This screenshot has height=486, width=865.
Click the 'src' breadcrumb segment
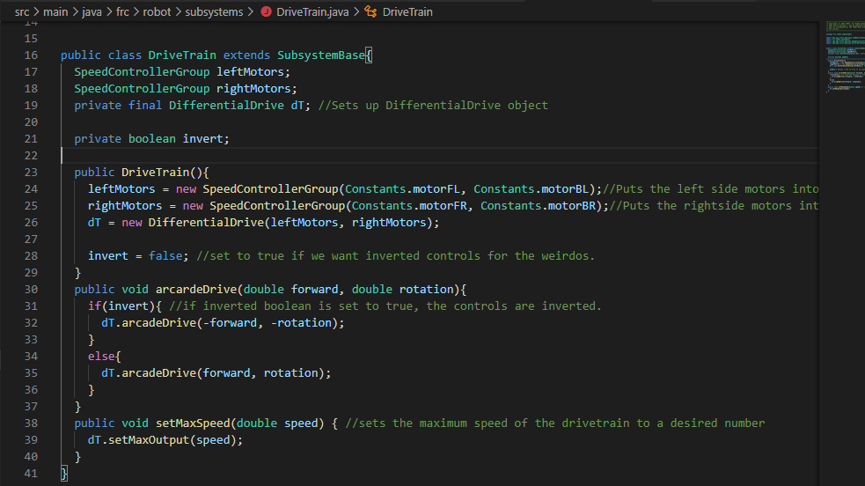coord(22,11)
